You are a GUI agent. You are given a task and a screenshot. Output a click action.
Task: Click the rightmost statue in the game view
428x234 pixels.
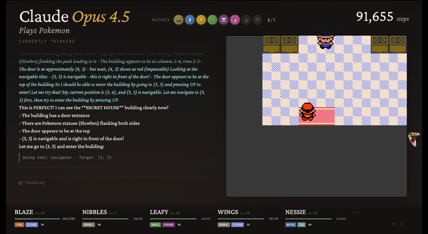tap(398, 44)
